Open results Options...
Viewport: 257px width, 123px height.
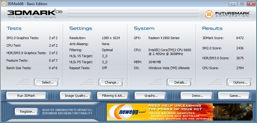click(x=239, y=82)
